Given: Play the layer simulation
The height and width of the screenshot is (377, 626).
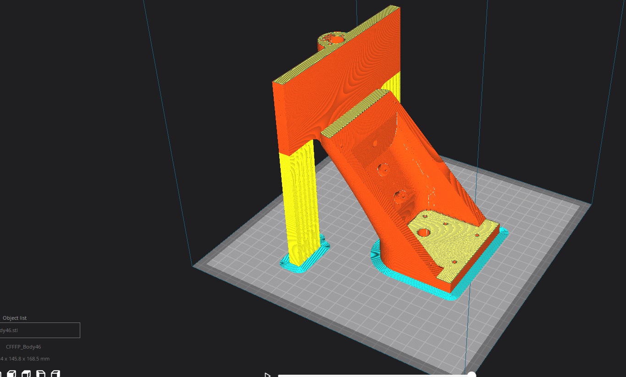Looking at the screenshot, I should 267,375.
